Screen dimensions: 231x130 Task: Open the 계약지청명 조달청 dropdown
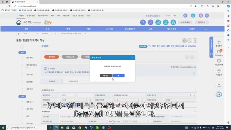click(x=69, y=95)
